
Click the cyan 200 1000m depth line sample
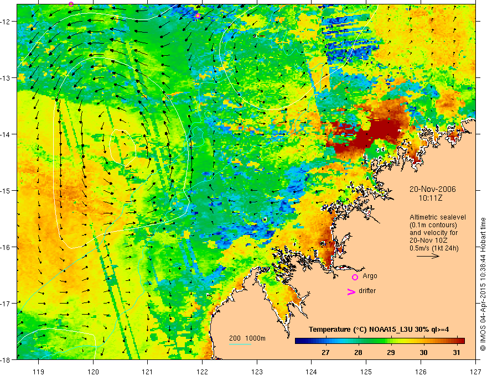240,344
